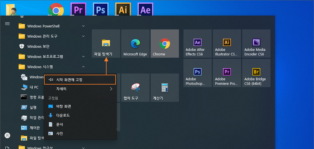
Task: Launch Adobe After Effects CS6 tile
Action: (198, 44)
